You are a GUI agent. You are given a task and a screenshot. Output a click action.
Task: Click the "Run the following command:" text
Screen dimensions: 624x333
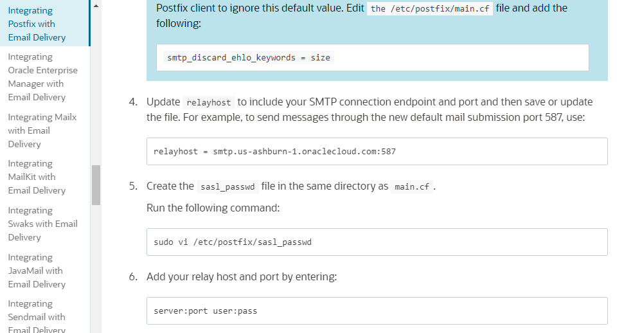click(x=213, y=208)
